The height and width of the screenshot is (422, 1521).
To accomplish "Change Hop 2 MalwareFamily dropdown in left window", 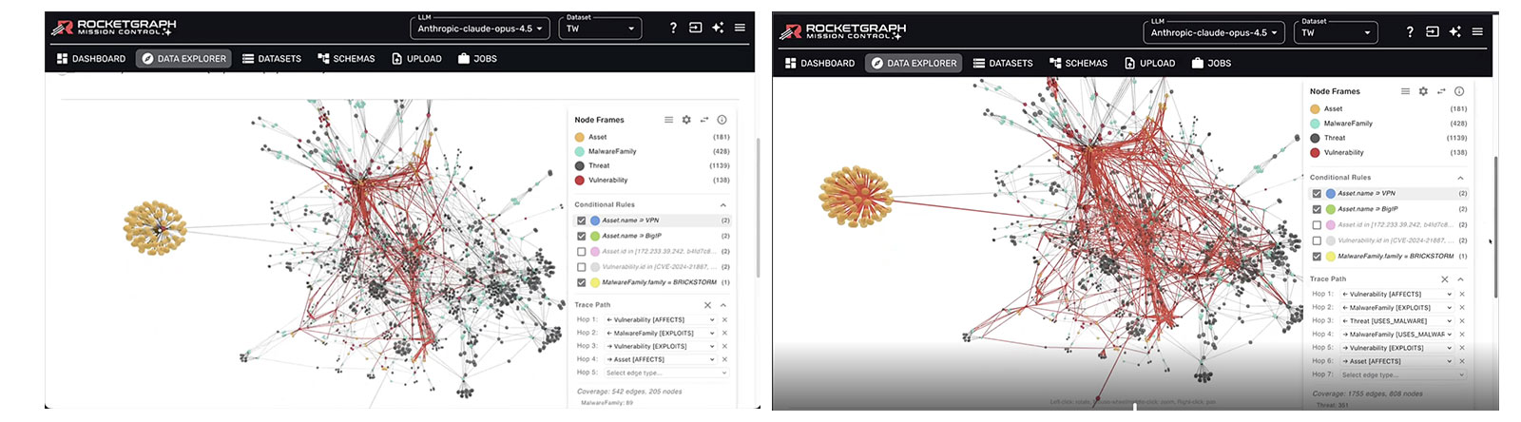I will click(661, 334).
